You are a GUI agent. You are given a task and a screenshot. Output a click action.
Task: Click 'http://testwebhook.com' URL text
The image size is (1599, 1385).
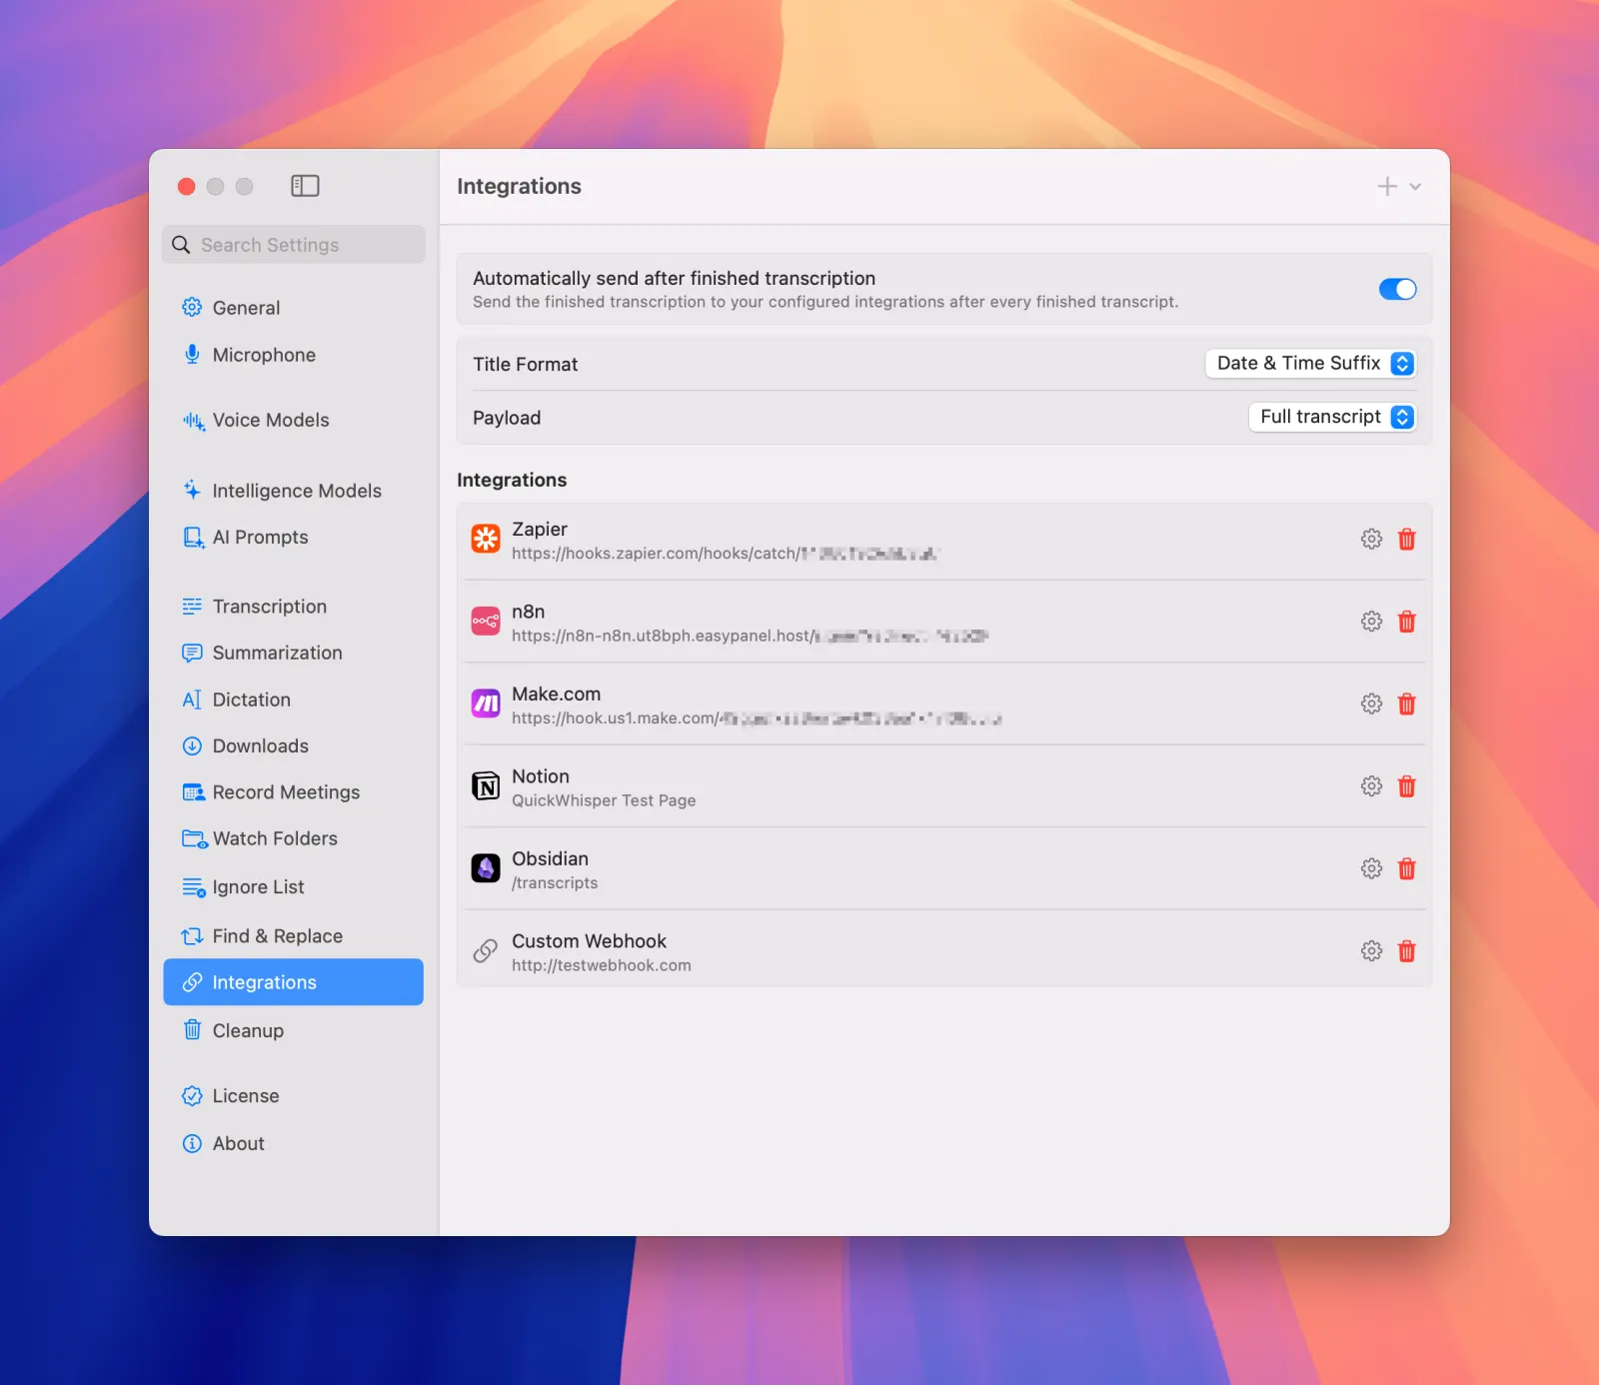pos(602,965)
